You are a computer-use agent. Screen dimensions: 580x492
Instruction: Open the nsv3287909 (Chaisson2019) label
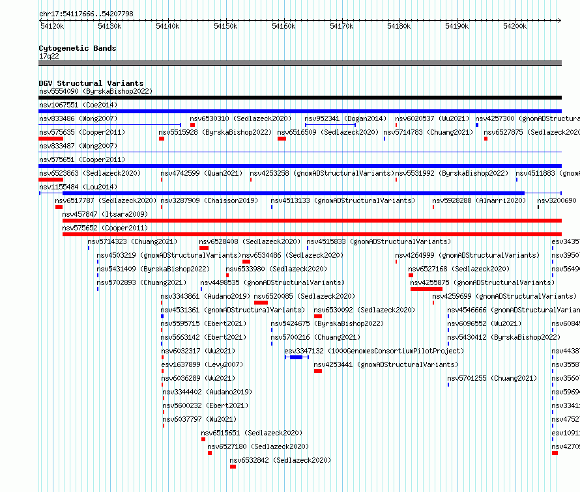209,200
